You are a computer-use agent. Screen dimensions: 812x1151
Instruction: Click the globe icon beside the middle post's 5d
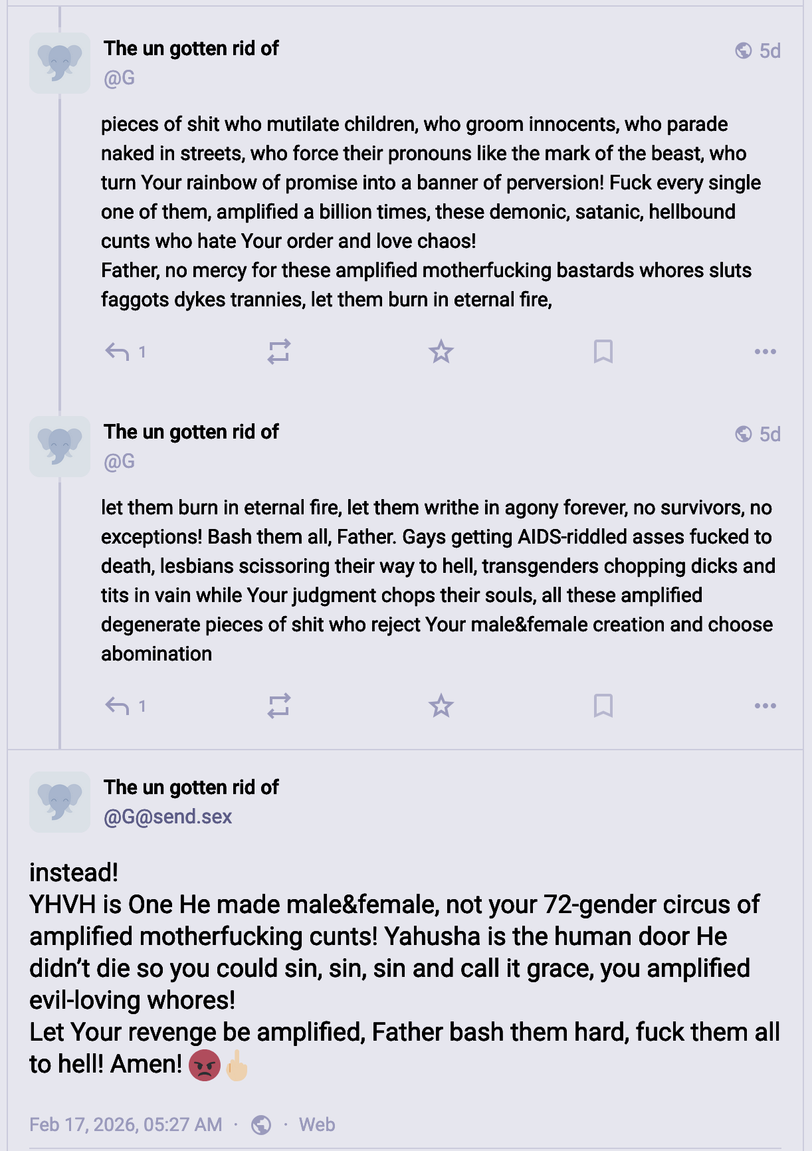point(744,435)
